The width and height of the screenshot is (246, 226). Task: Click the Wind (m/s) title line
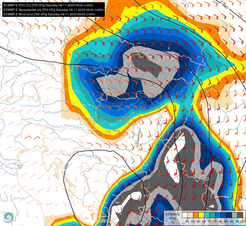click(49, 14)
